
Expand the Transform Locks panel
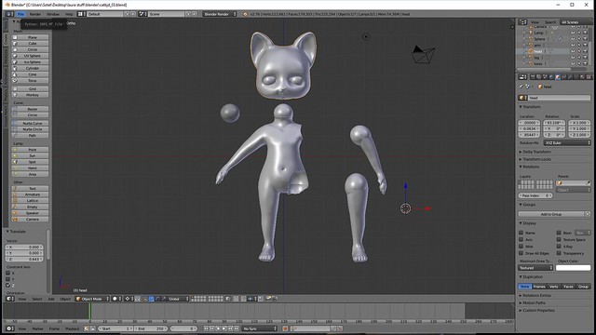tap(535, 159)
